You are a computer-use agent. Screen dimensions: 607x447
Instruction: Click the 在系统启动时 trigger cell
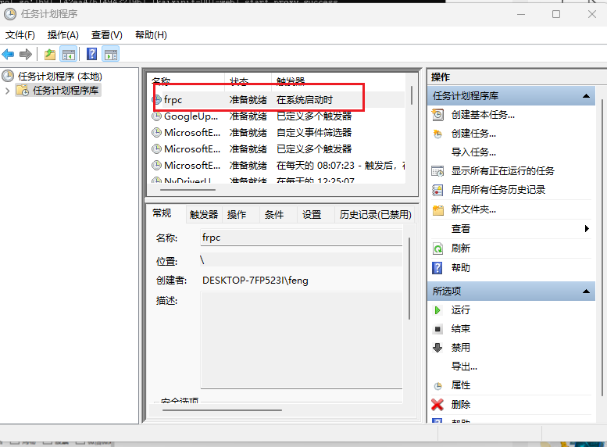click(305, 100)
